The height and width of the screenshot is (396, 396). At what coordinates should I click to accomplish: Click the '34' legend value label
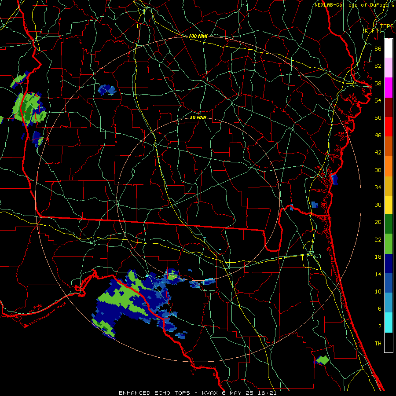378,187
